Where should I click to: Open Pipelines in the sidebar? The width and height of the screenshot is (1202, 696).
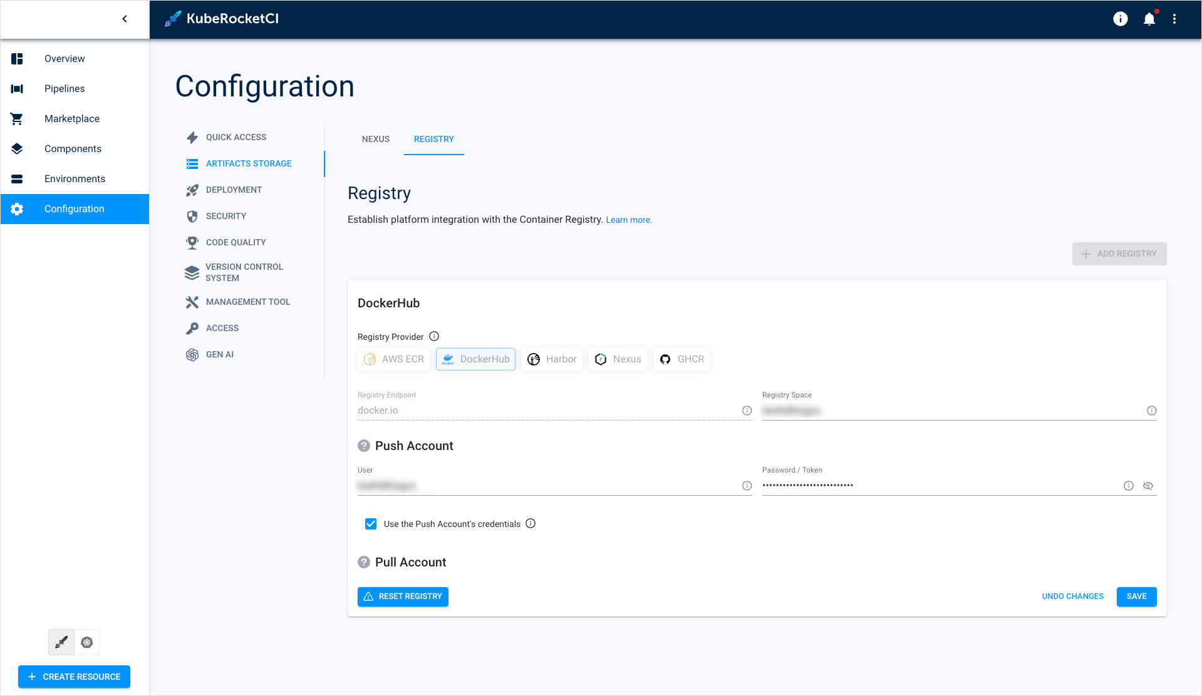point(75,89)
